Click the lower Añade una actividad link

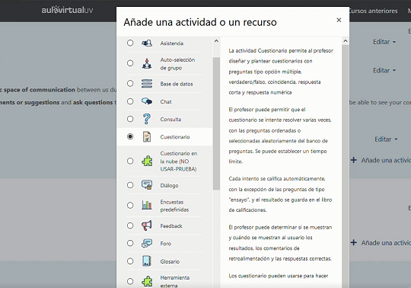click(386, 243)
